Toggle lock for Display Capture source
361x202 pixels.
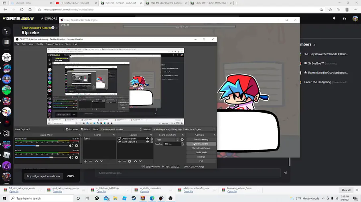(x=152, y=139)
